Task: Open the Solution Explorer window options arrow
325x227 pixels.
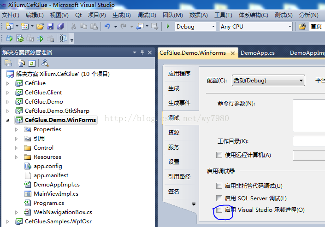Action: [x=135, y=52]
